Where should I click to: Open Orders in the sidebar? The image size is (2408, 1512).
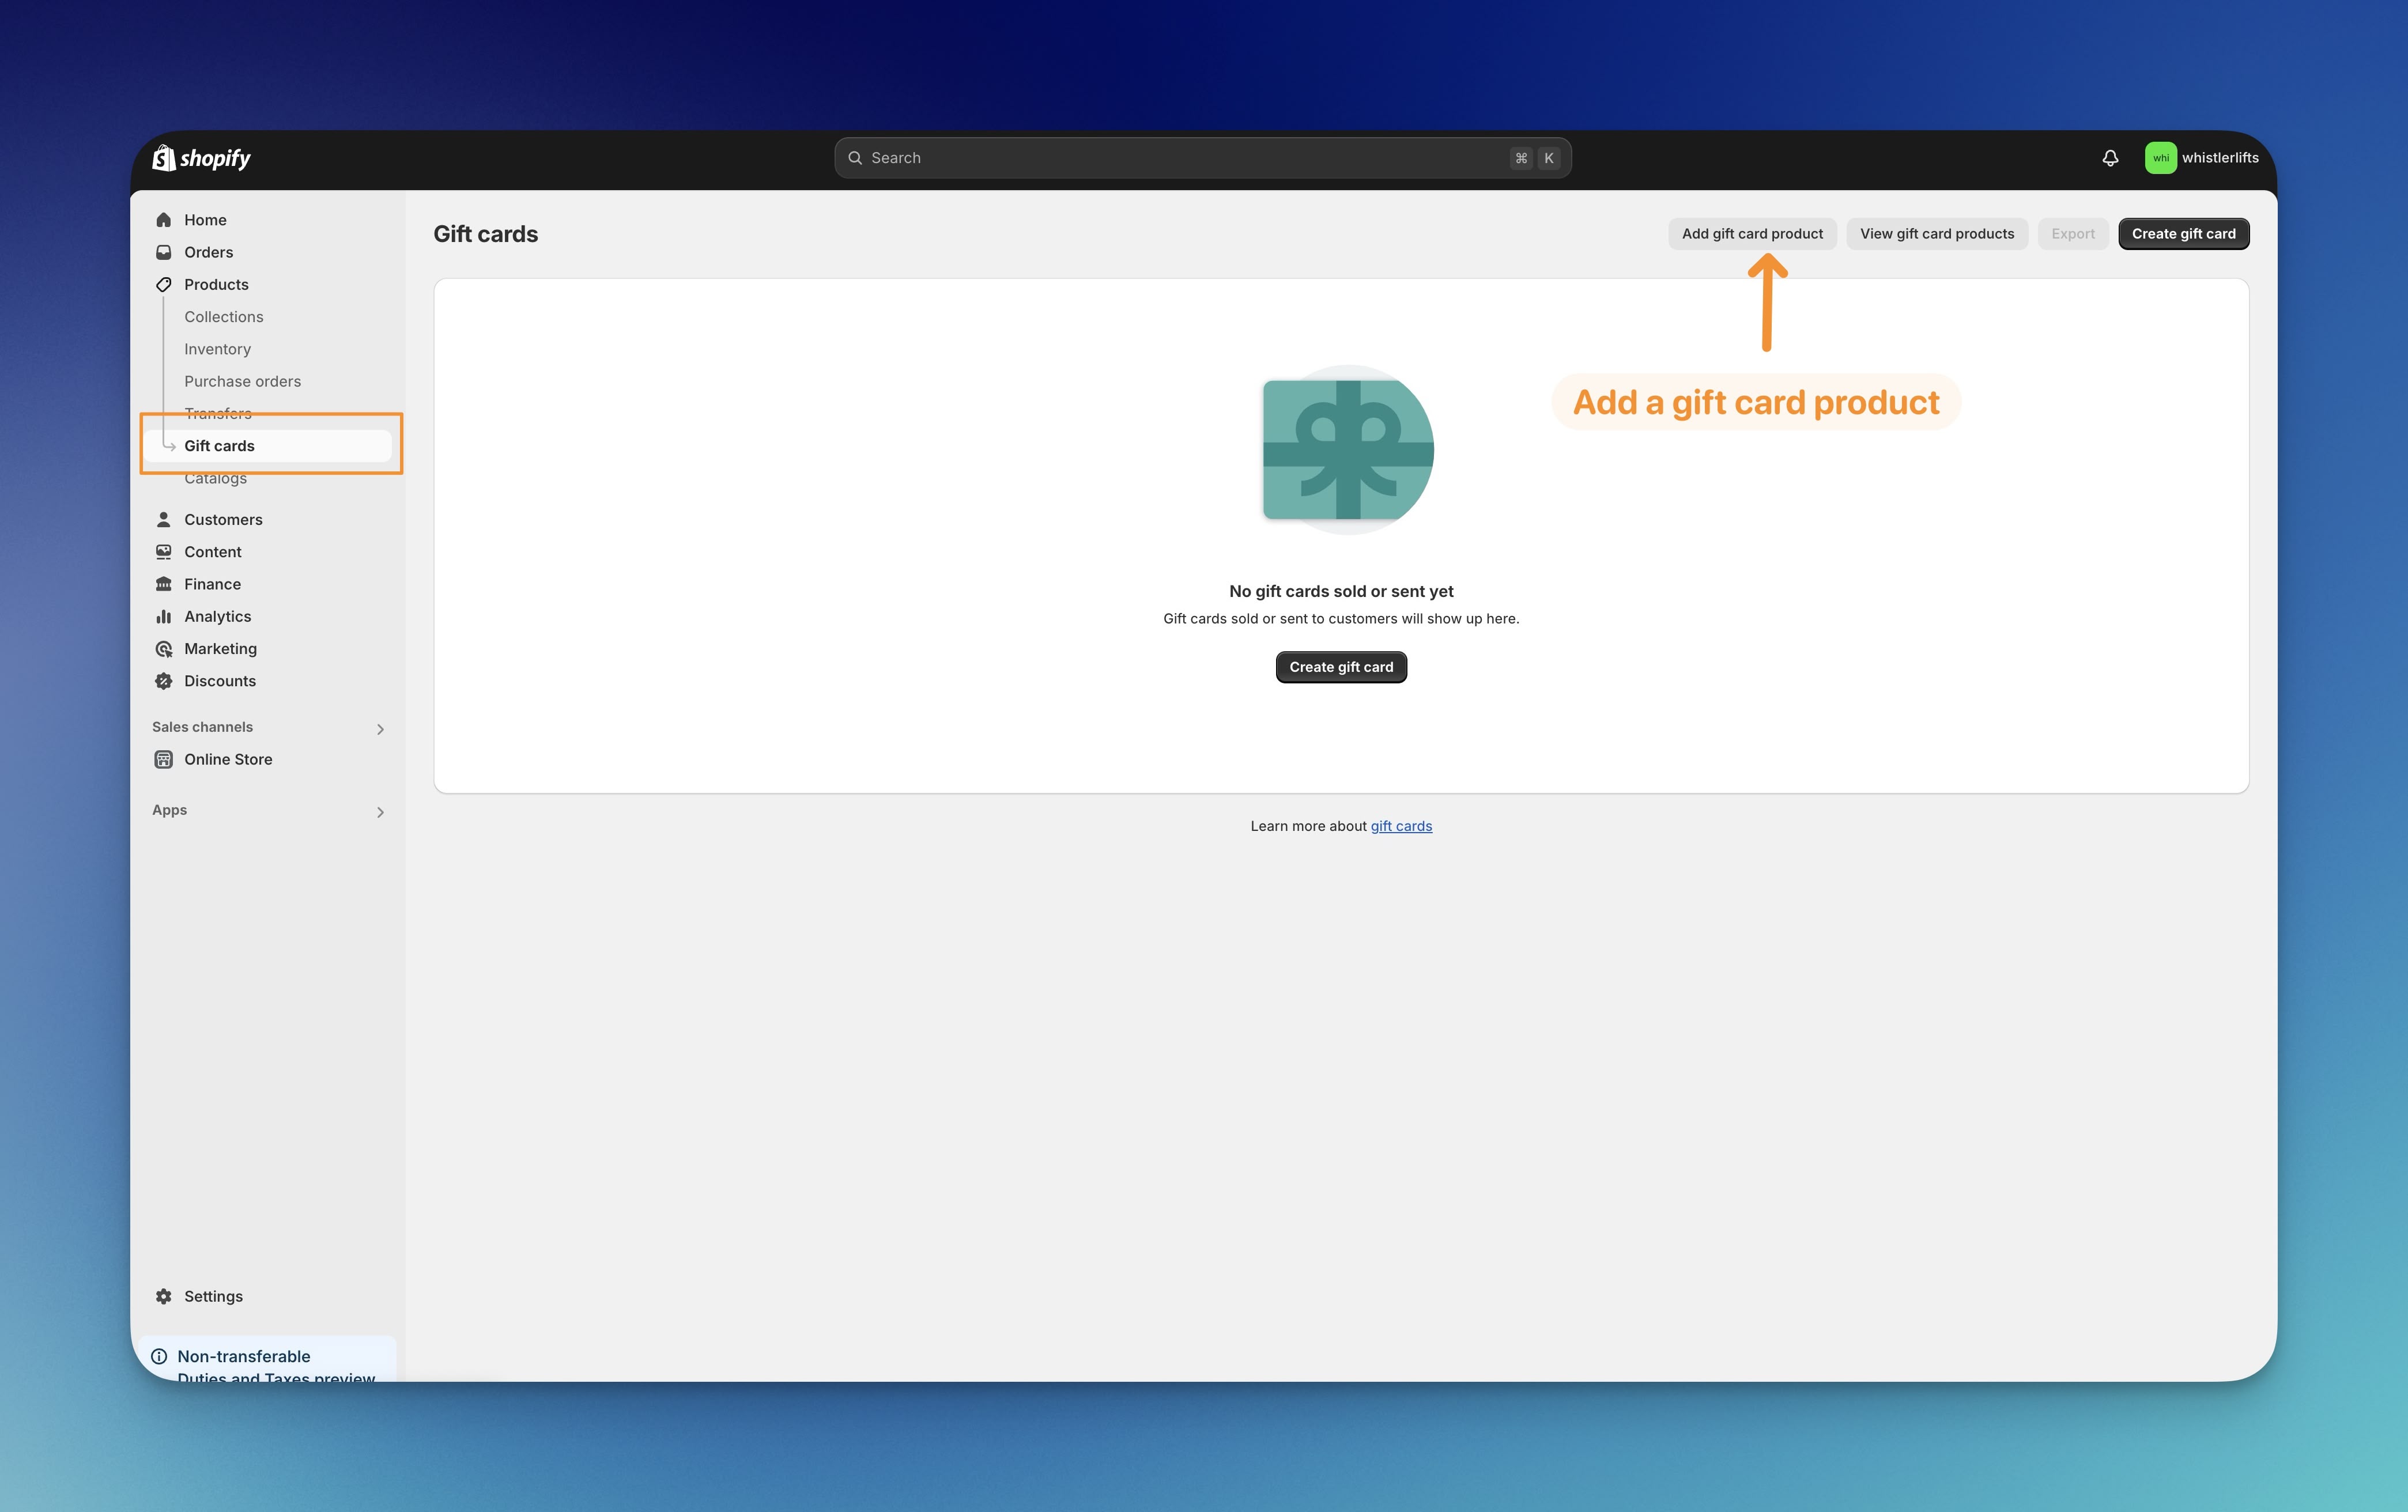208,252
